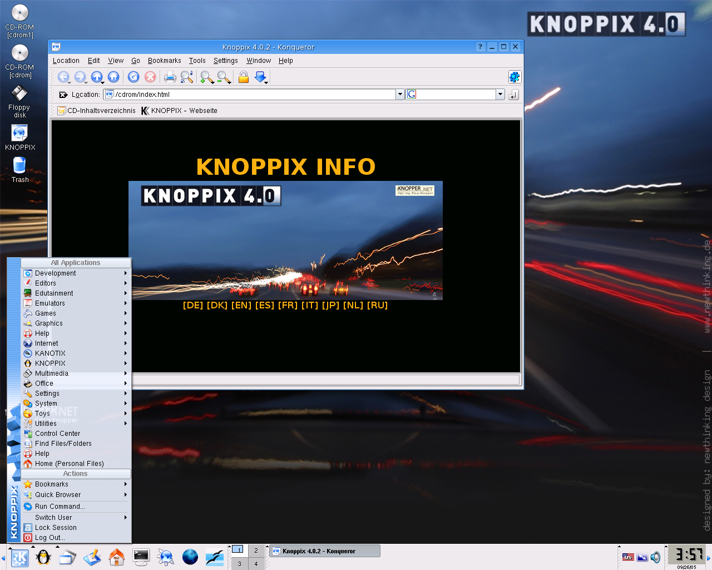Open the Trash desktop icon
The image size is (712, 570).
[x=19, y=170]
